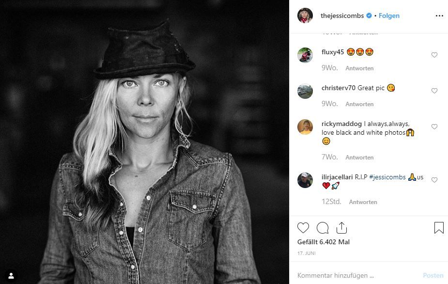Open the Gefällt 6.402 Mal likes list

tap(324, 242)
